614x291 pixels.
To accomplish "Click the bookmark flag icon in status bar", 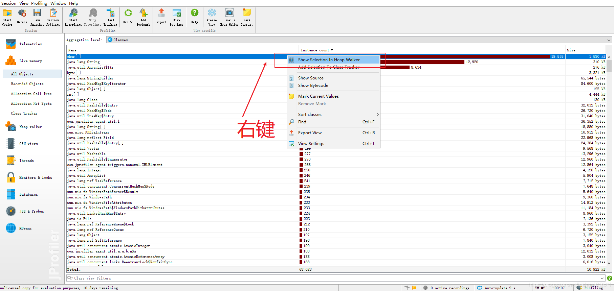I will point(414,288).
